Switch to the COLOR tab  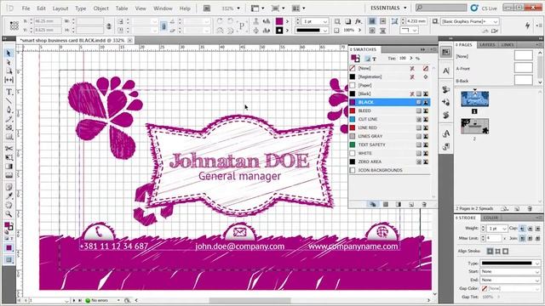pyautogui.click(x=490, y=218)
